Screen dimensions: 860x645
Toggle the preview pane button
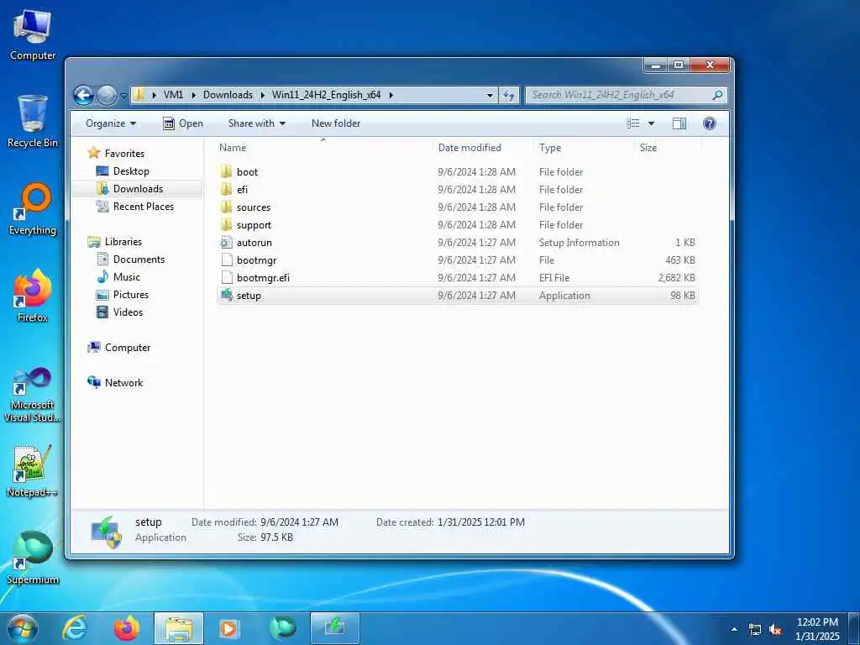click(679, 123)
